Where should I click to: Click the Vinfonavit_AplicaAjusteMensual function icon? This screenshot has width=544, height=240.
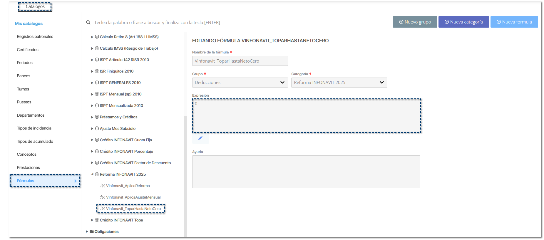[103, 197]
